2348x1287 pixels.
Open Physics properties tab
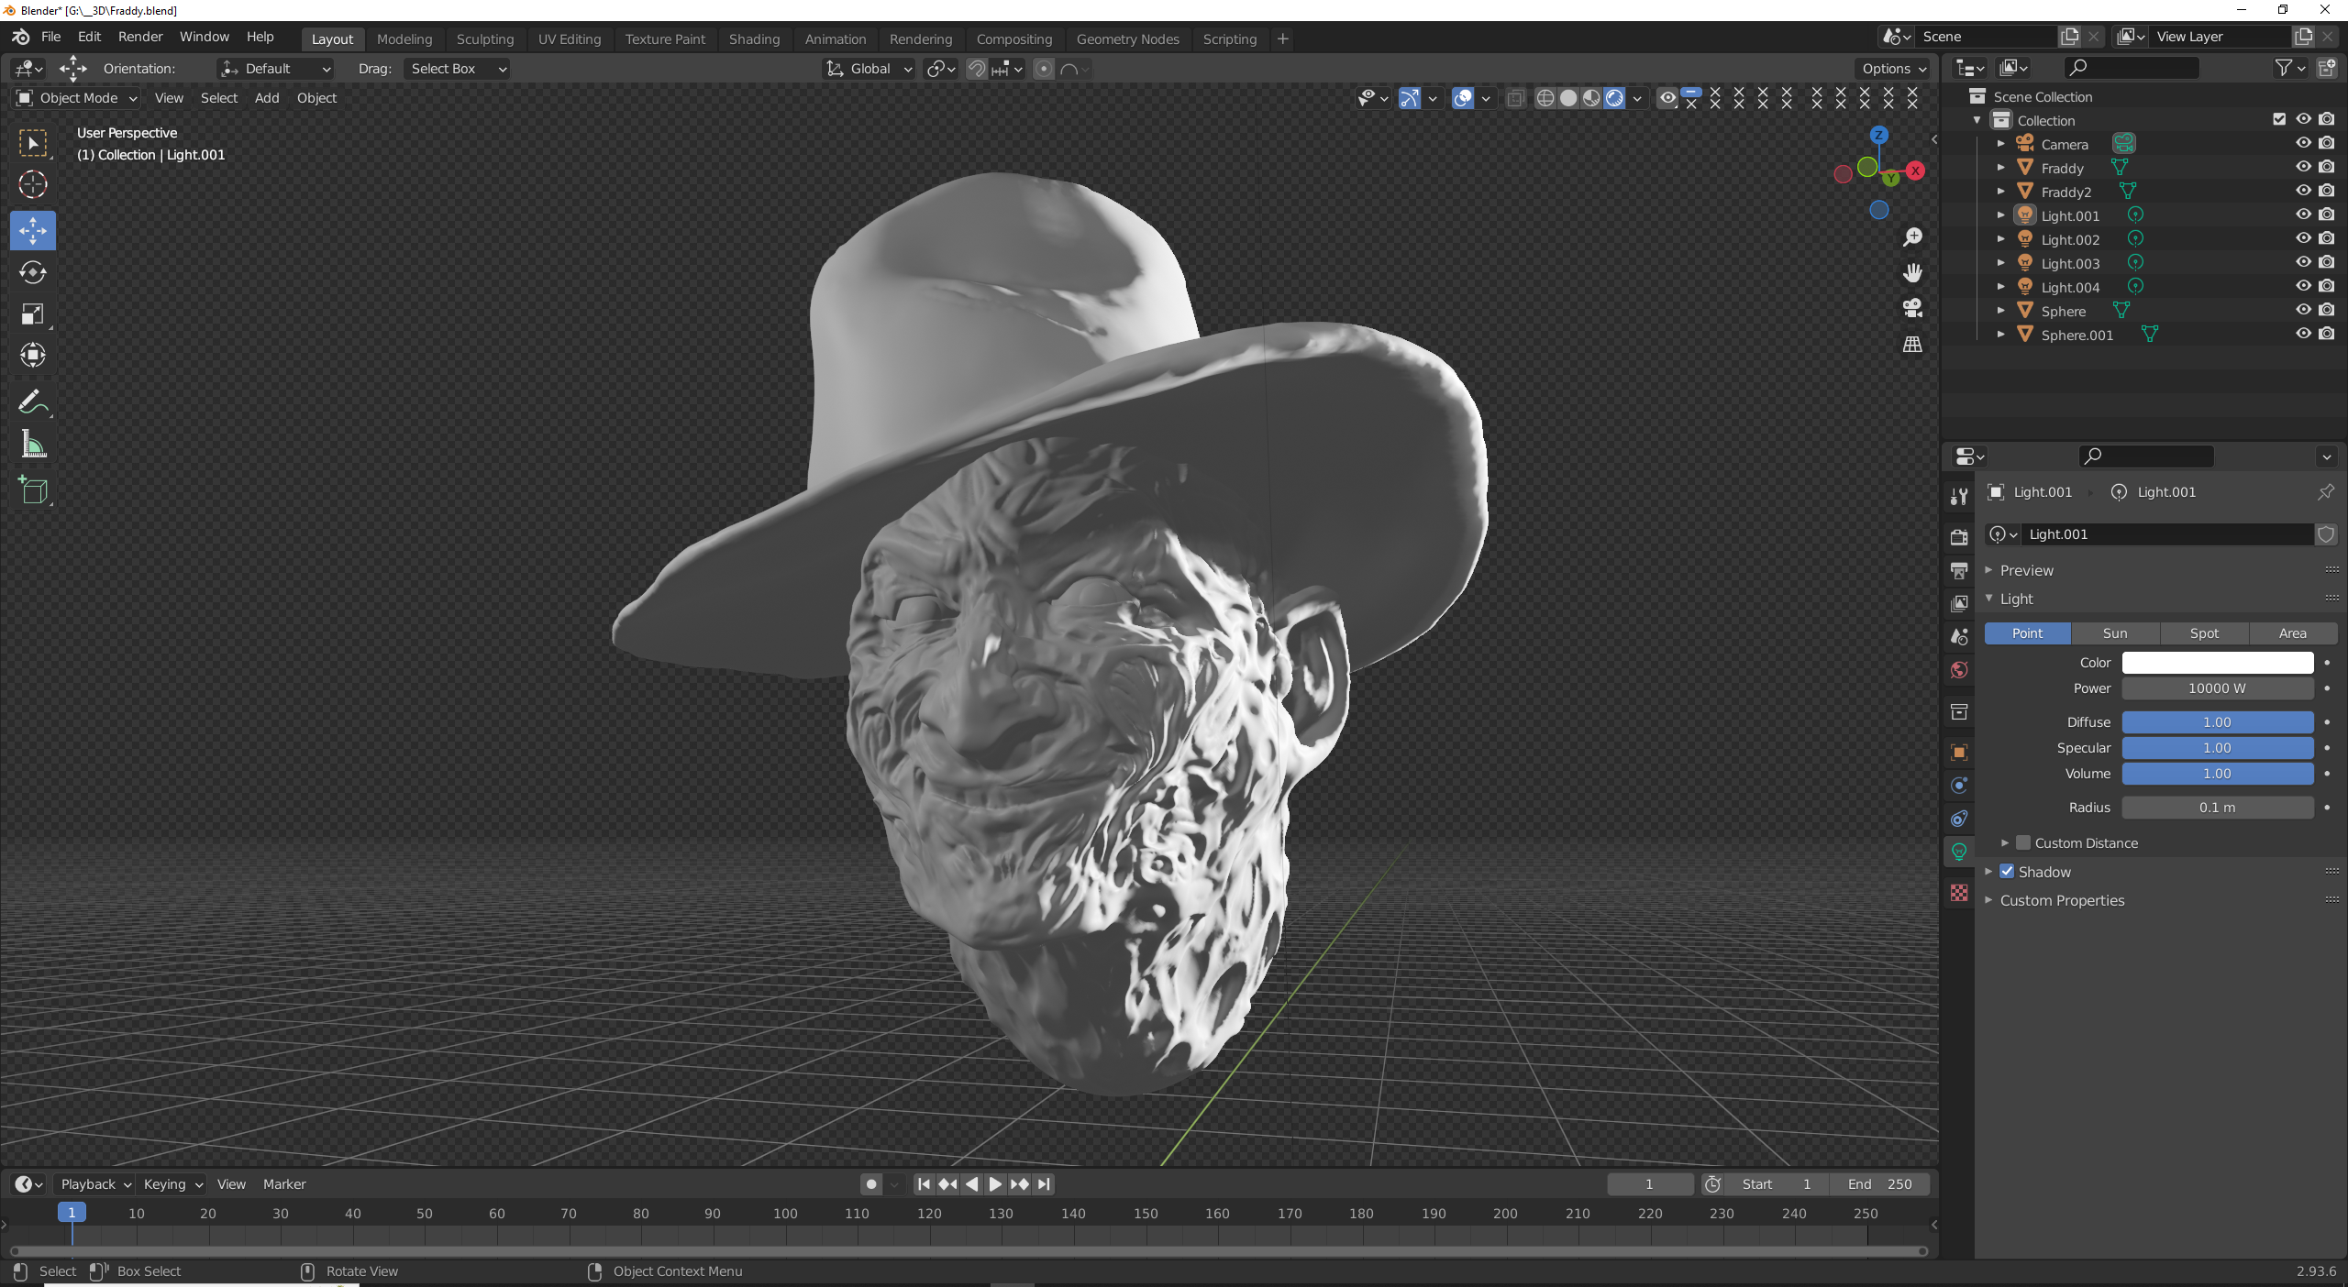pos(1959,786)
